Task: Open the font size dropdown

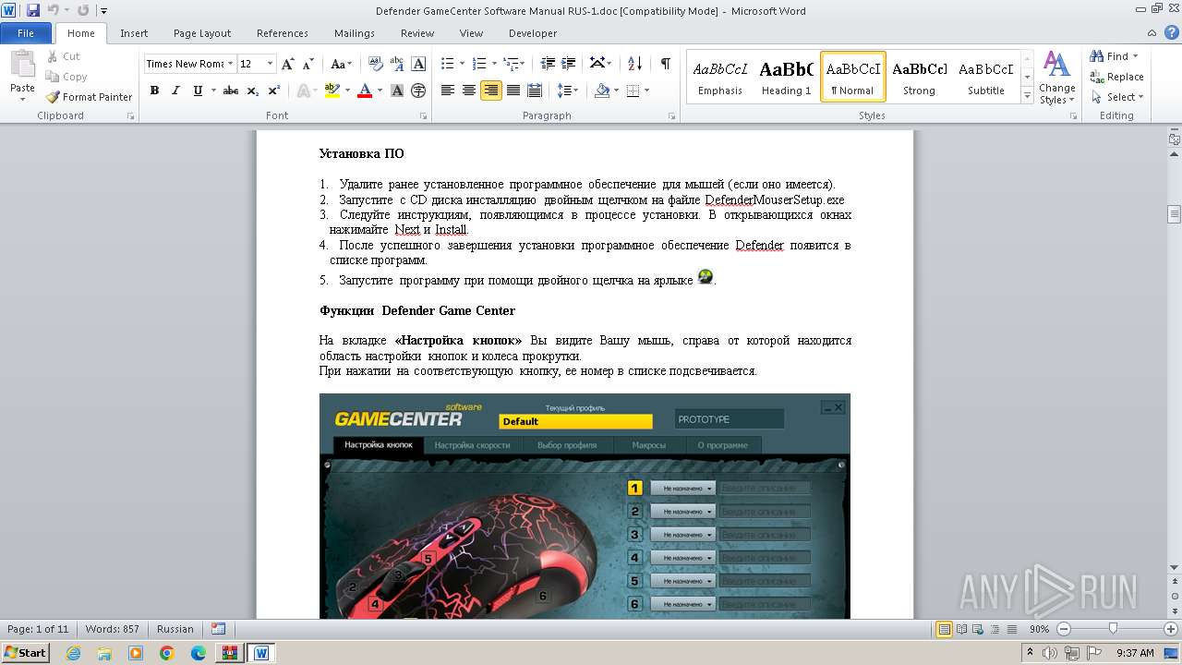Action: click(x=271, y=64)
